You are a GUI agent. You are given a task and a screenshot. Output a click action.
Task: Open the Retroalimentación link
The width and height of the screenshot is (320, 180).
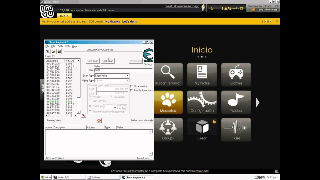tap(137, 171)
